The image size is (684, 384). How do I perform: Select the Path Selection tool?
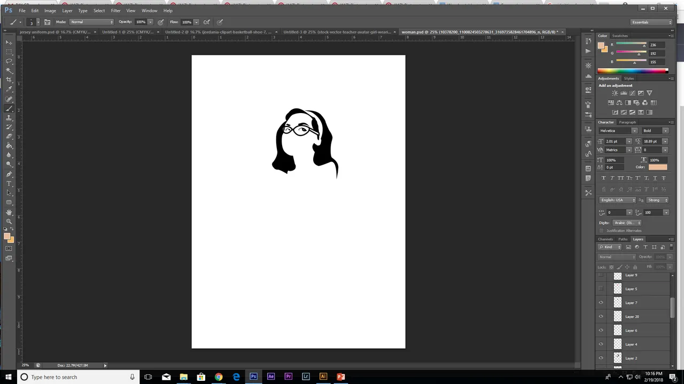[9, 193]
